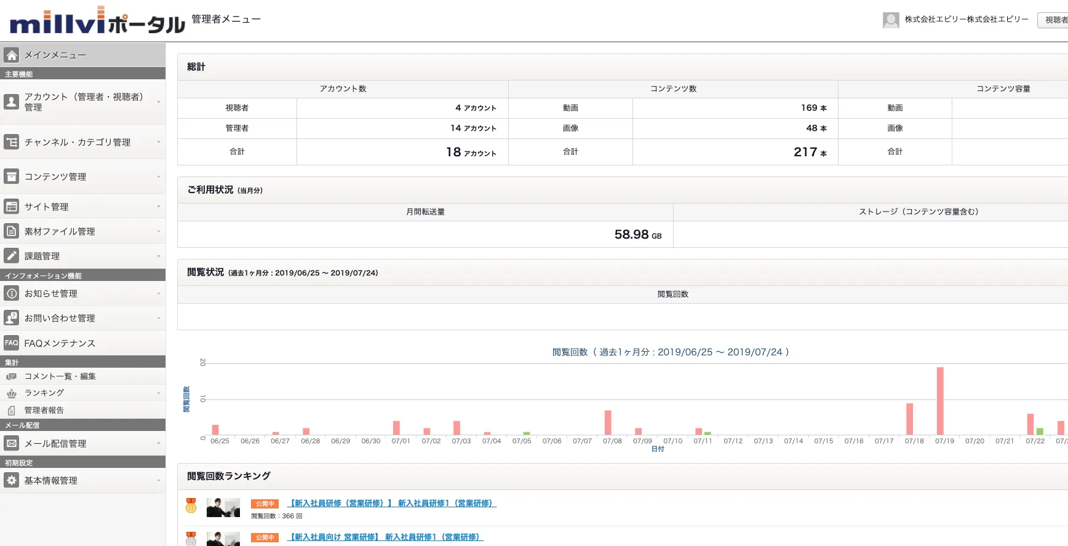Click the tallest bar on 07/19
The height and width of the screenshot is (546, 1068).
pos(939,400)
